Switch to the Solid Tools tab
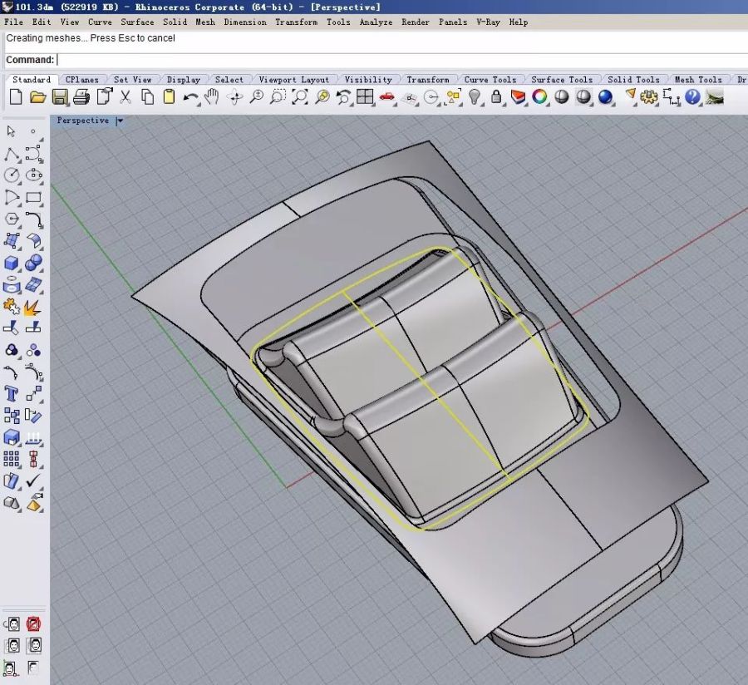The width and height of the screenshot is (748, 685). (632, 80)
